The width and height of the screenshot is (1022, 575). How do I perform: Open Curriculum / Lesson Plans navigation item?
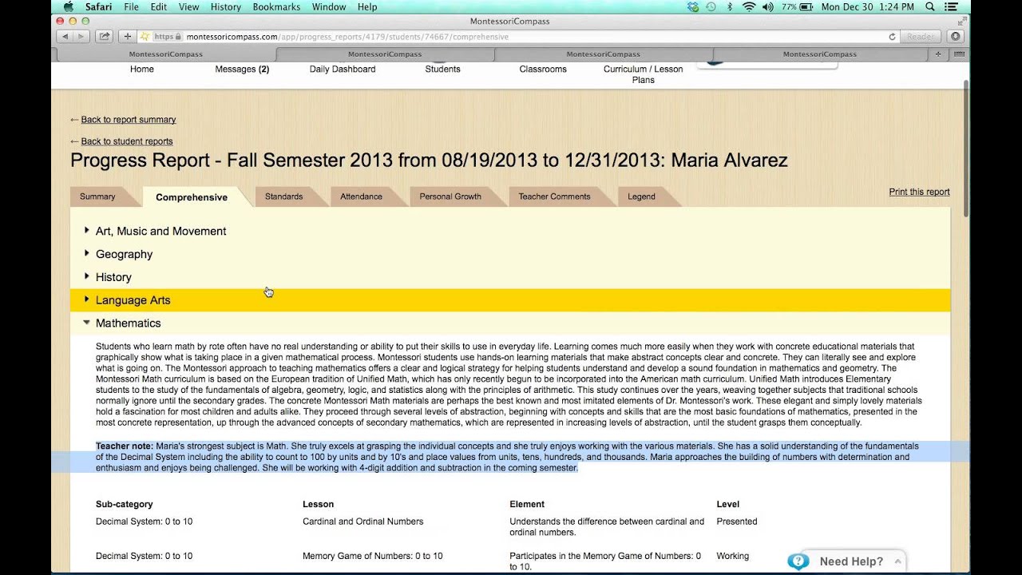point(644,74)
